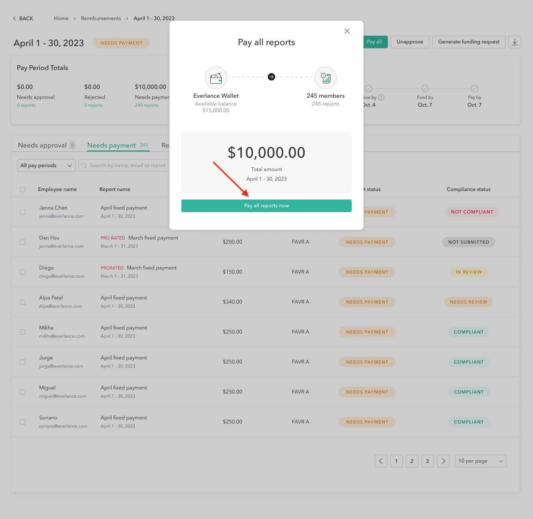Click NEEDS REVIEW status for Alpa Patel

[469, 302]
